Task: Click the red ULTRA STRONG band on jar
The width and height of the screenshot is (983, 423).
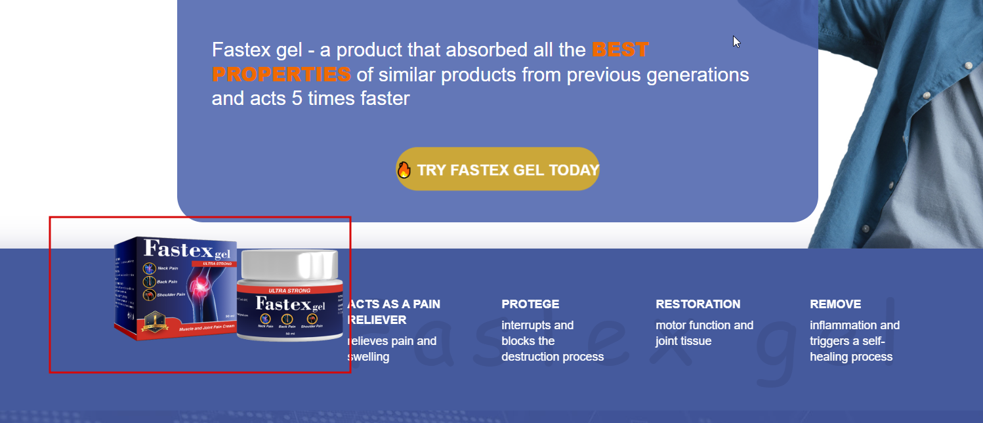Action: pos(289,291)
